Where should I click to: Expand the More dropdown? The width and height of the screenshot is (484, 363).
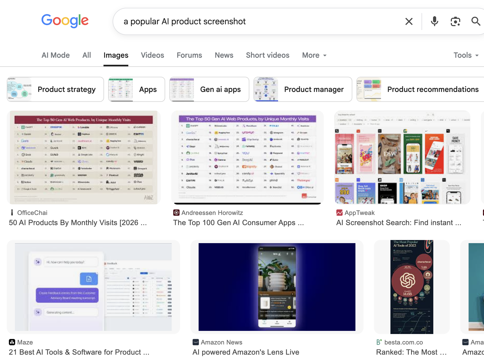[314, 55]
